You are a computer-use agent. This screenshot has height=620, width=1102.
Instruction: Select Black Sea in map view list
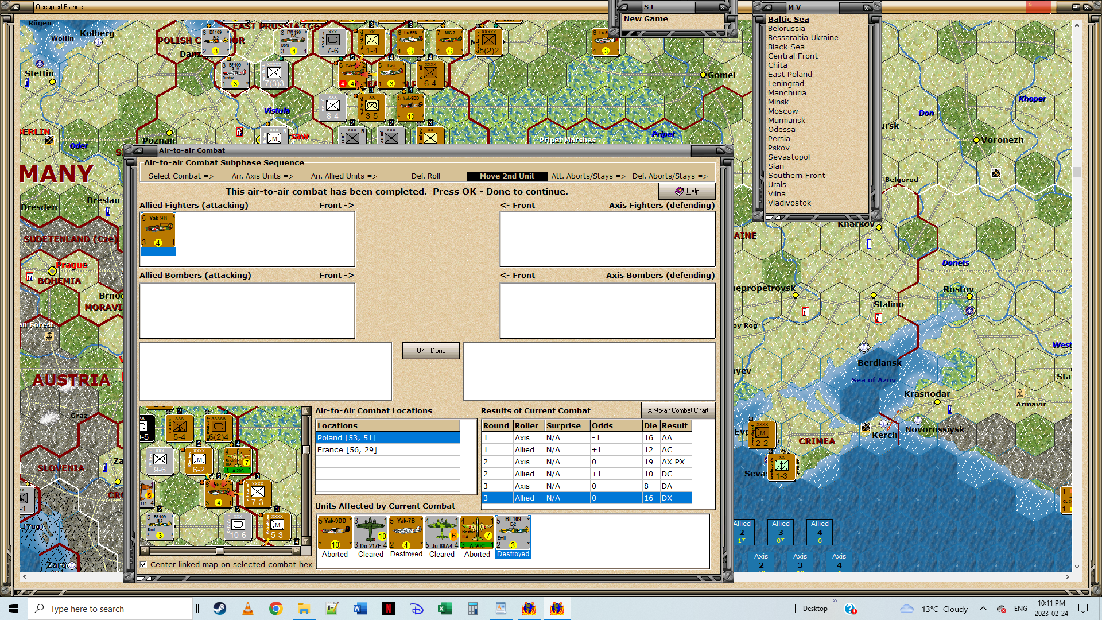(786, 46)
